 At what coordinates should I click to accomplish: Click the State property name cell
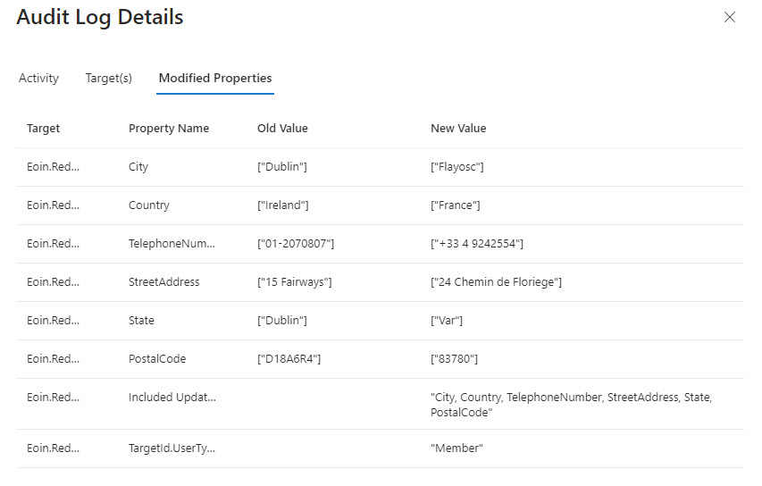click(141, 321)
